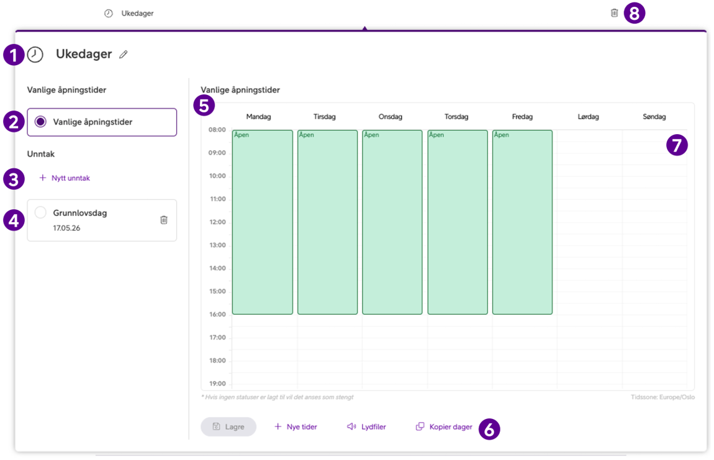714x460 pixels.
Task: Select the Fredag Åpen time block
Action: point(522,222)
